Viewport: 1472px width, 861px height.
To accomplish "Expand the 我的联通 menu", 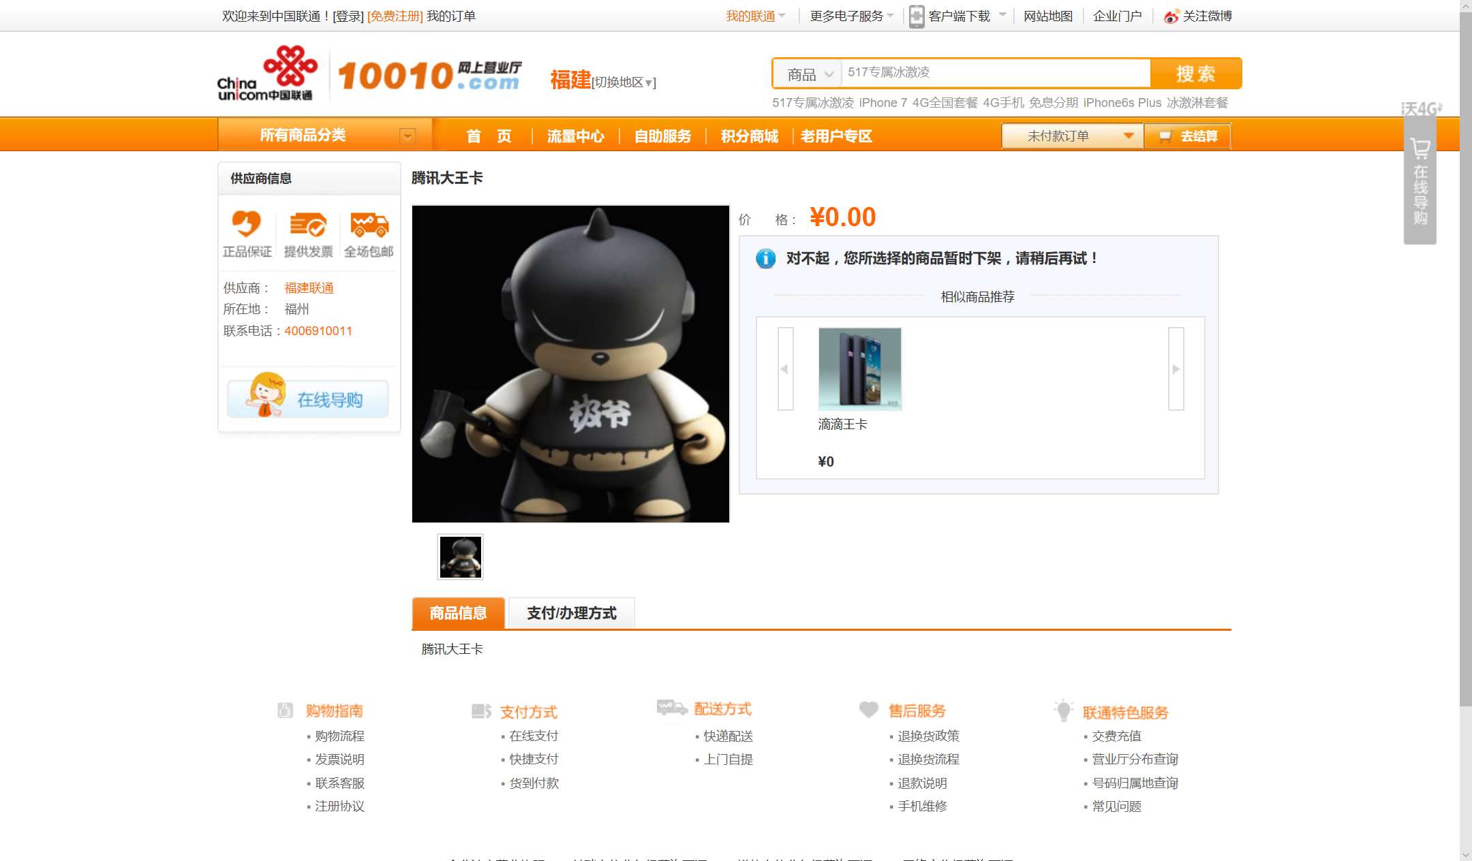I will 755,16.
